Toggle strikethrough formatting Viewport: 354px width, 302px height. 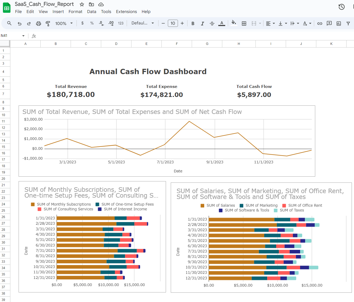point(212,23)
